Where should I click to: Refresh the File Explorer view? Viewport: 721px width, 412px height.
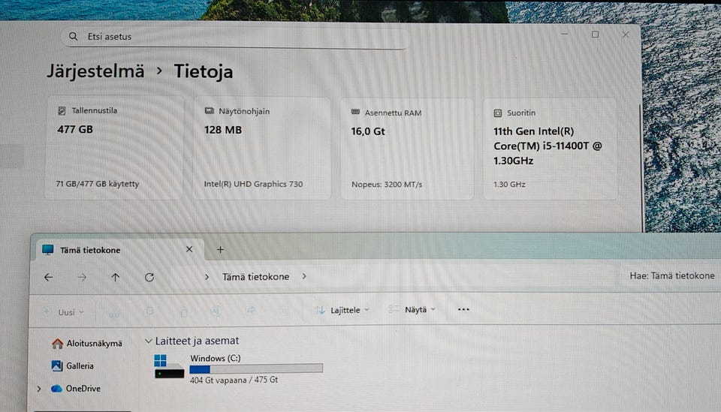[x=149, y=277]
